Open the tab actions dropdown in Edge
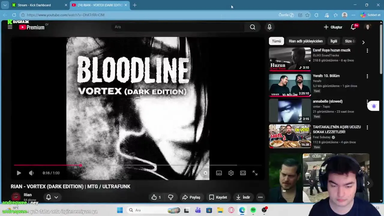Viewport: 384px width, 216px height. [x=5, y=5]
